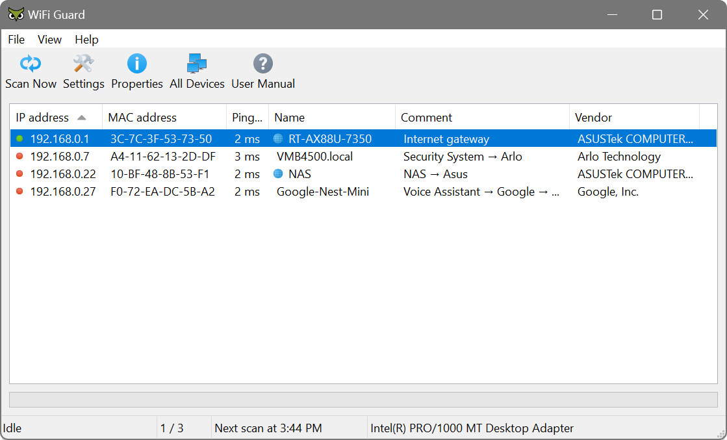Open the Help menu
The image size is (727, 440).
tap(86, 40)
